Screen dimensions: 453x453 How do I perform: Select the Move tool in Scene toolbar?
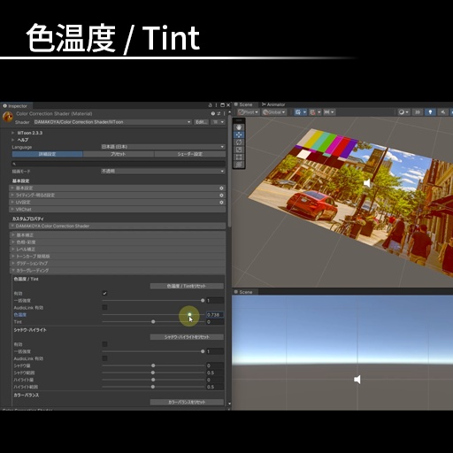tap(239, 134)
